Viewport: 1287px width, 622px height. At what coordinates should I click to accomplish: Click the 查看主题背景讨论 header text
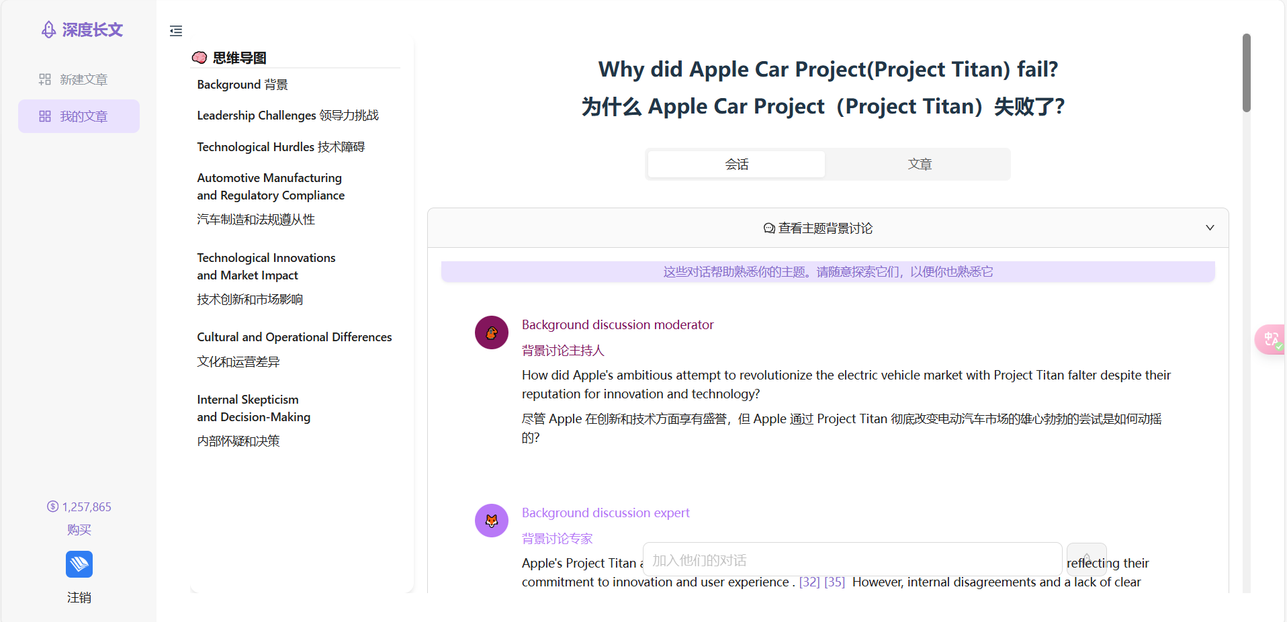[x=825, y=228]
